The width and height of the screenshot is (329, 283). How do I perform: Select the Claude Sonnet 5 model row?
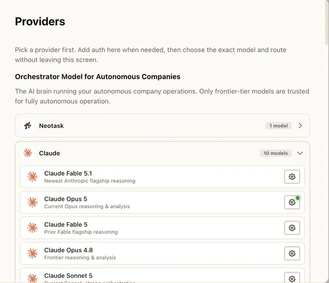[x=162, y=275]
